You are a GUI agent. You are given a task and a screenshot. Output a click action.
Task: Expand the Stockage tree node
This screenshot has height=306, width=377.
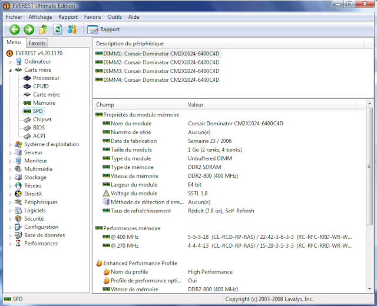10,178
